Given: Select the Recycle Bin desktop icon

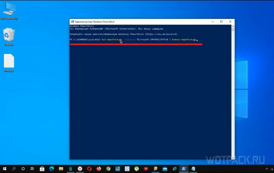Looking at the screenshot, I should click(x=9, y=37).
